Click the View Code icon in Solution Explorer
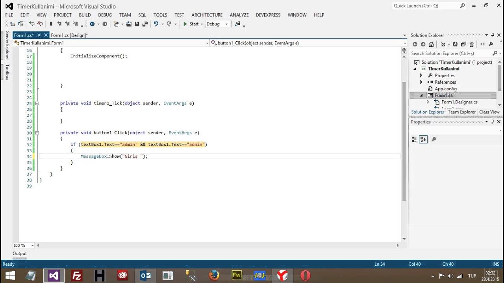The width and height of the screenshot is (504, 283). (x=482, y=44)
